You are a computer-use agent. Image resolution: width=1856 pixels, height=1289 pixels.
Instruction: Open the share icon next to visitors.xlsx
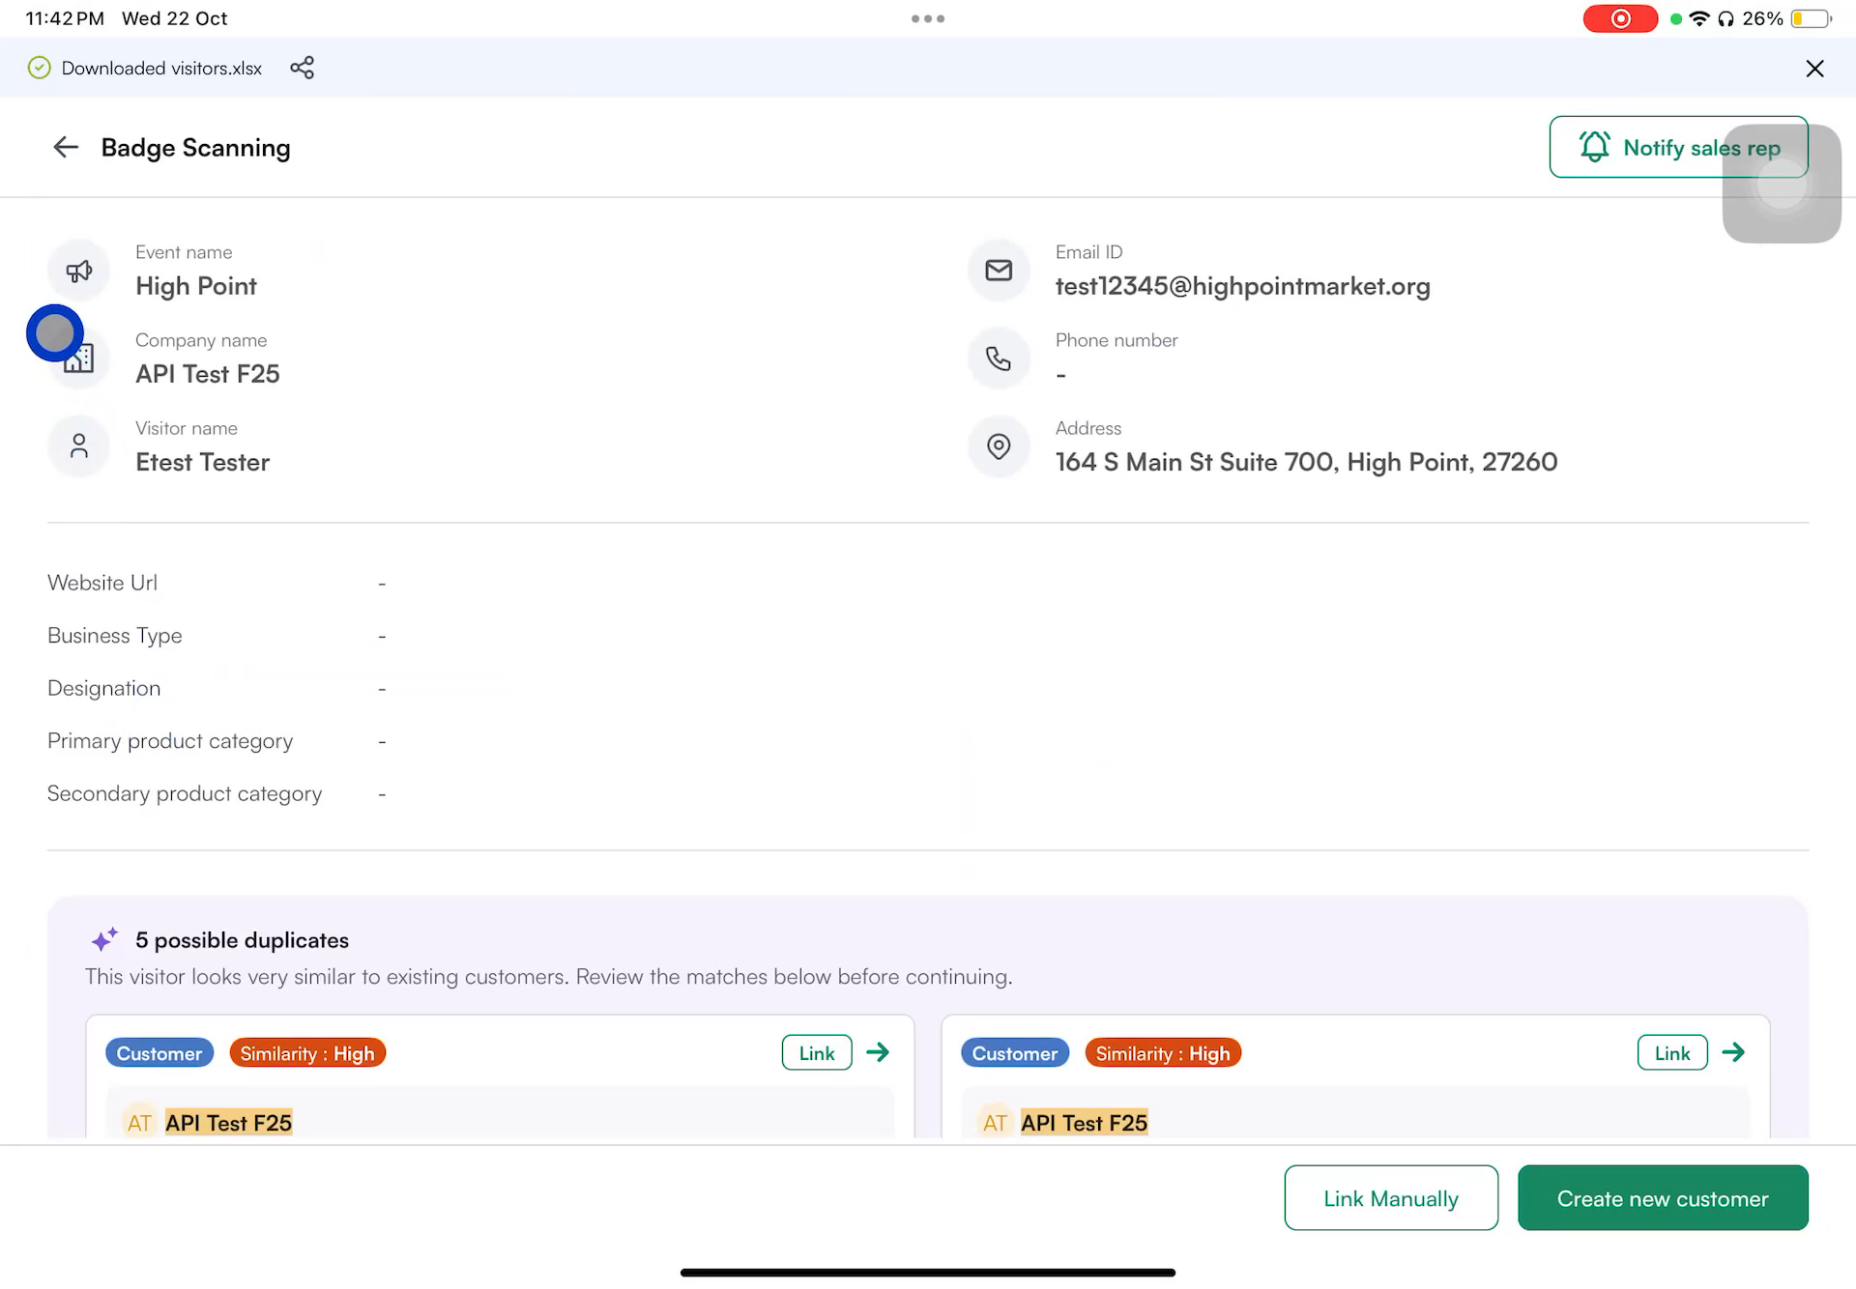click(302, 68)
